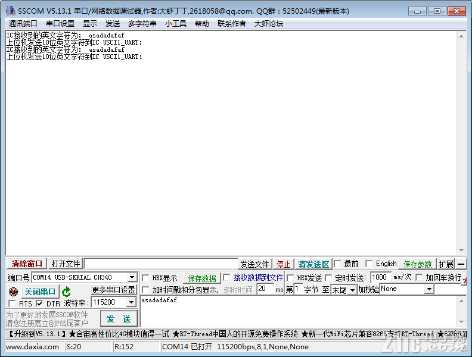Click the checksum result field after None

451,289
